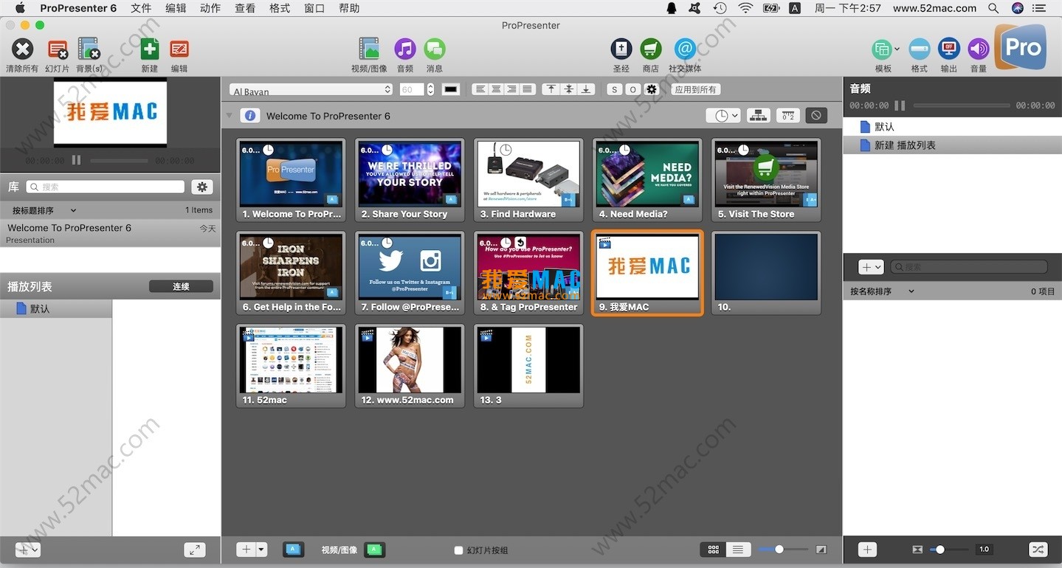Image resolution: width=1062 pixels, height=568 pixels.
Task: Align text to the right
Action: (x=511, y=89)
